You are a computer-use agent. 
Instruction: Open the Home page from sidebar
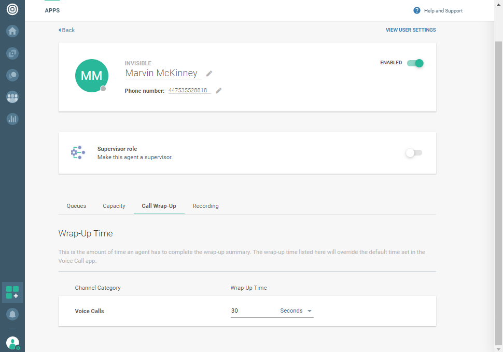coord(12,31)
